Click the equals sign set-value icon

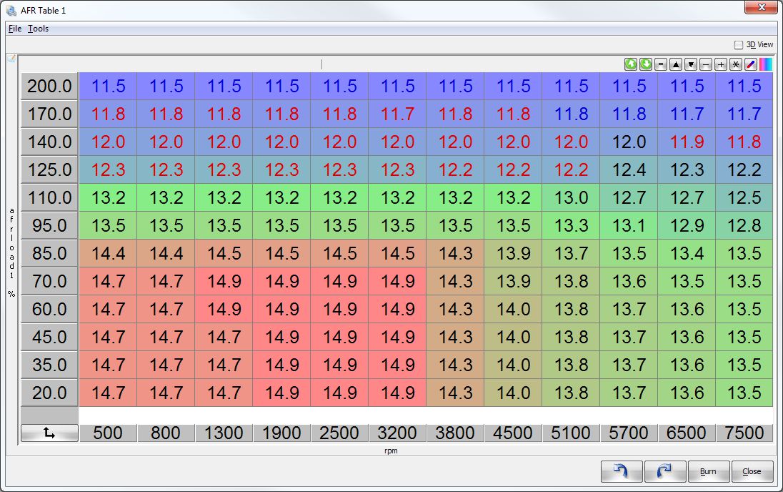tap(661, 64)
